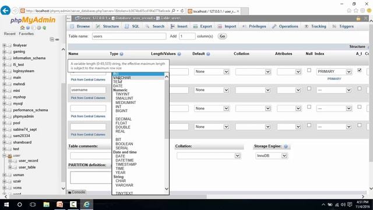Uncheck A_I checkbox in PRIMARY row

(x=360, y=70)
